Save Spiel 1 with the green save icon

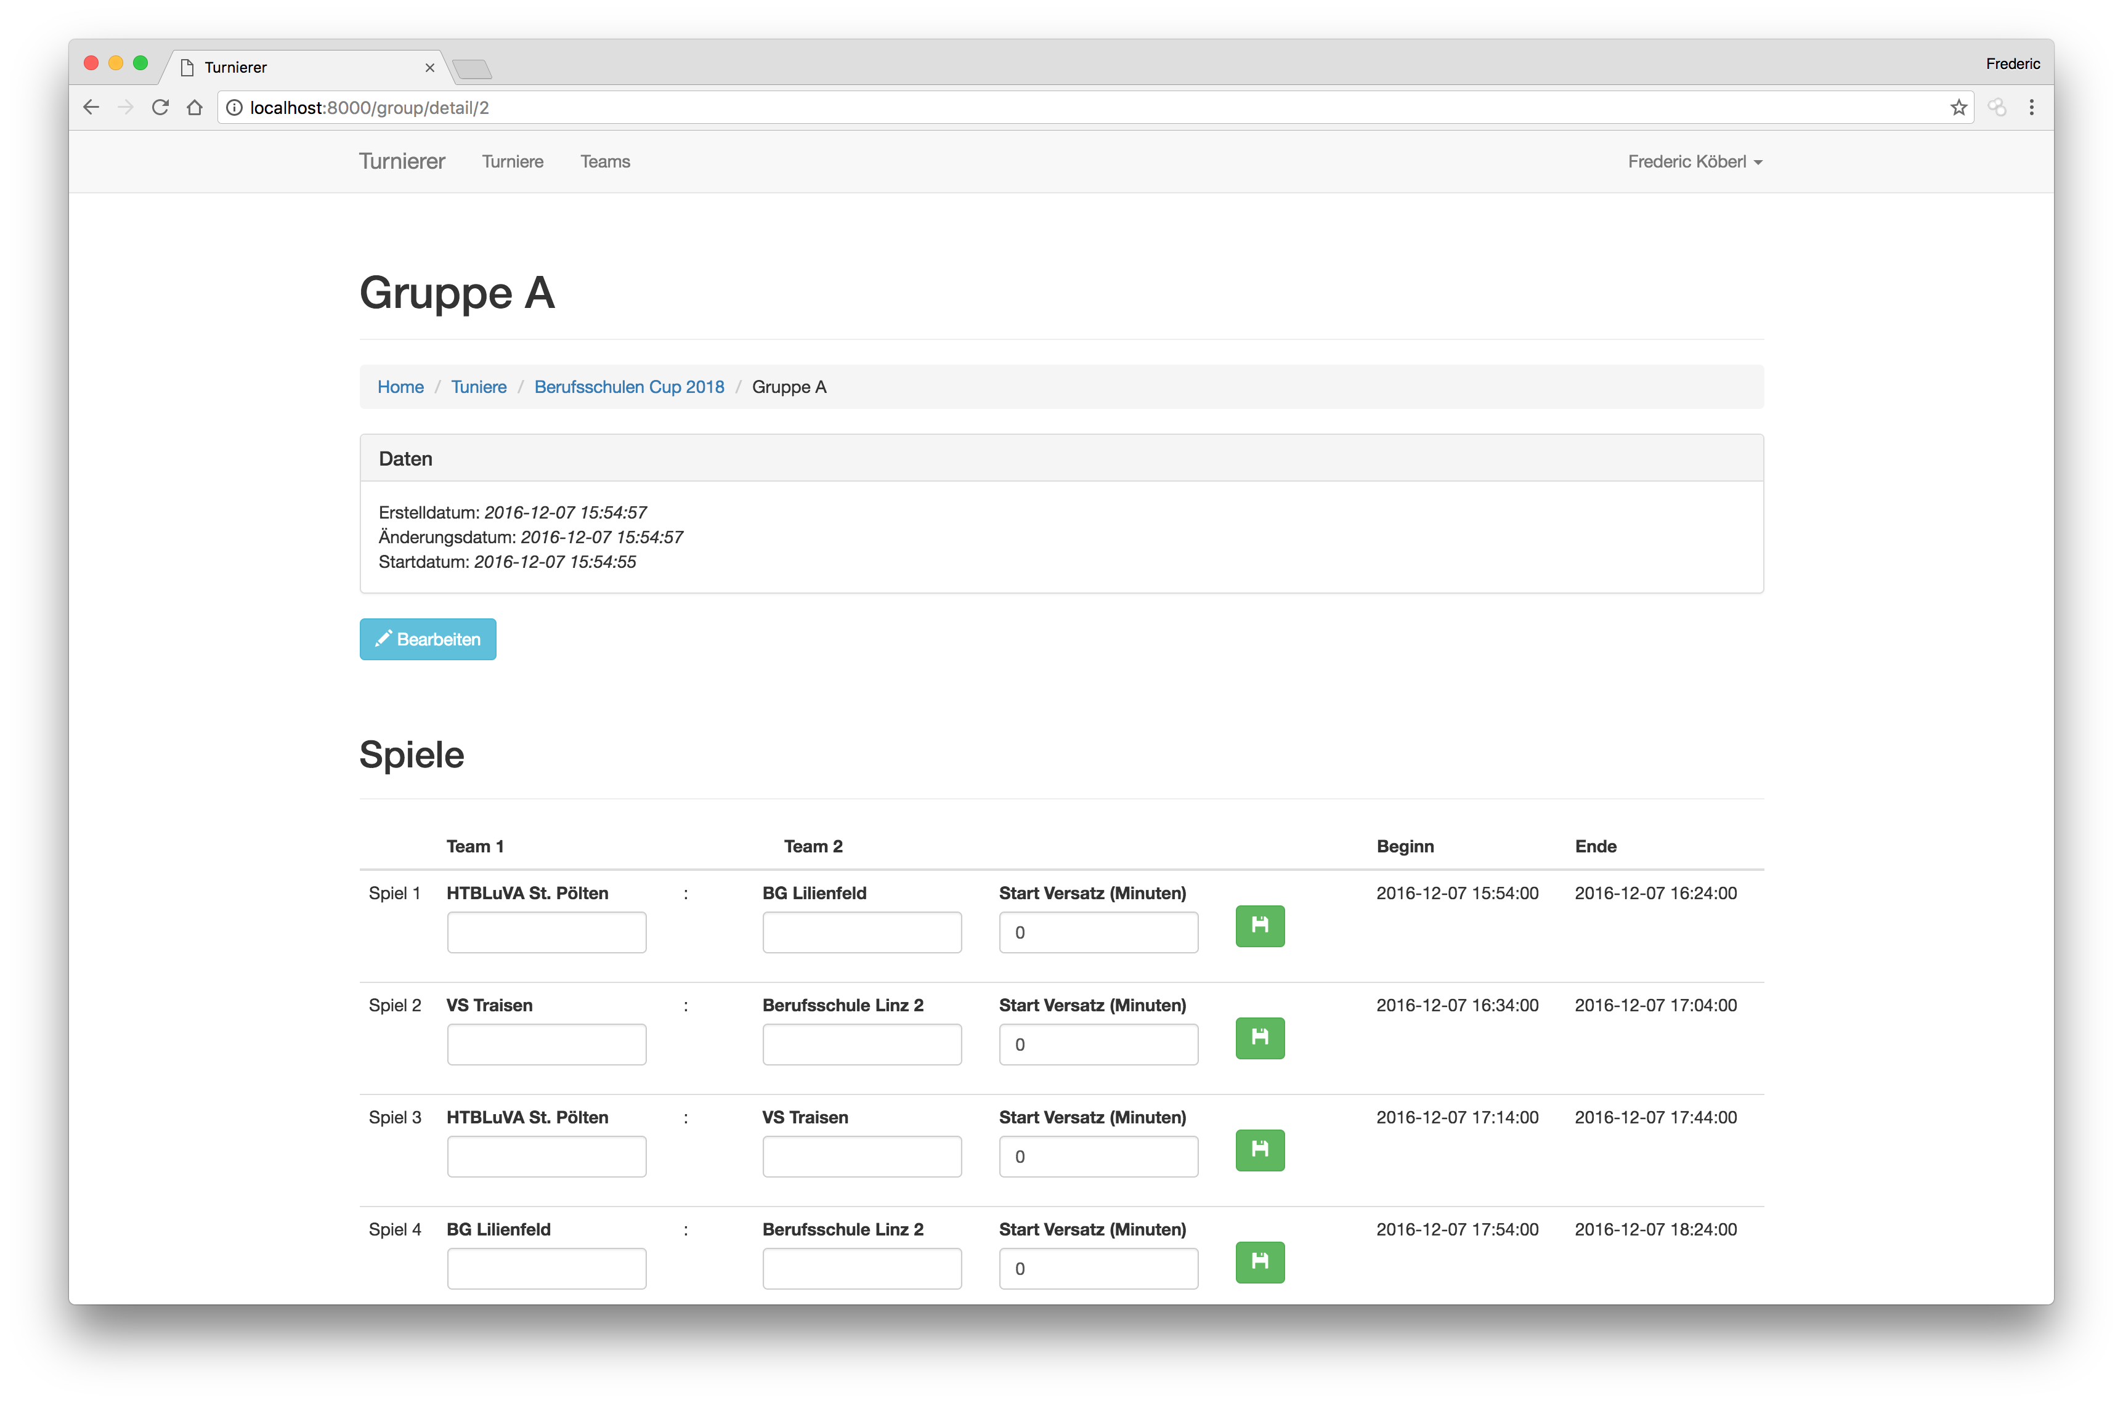pyautogui.click(x=1259, y=926)
